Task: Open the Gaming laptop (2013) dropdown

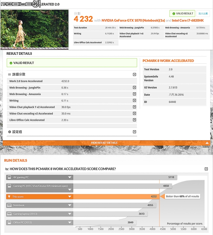Action: (x=70, y=214)
